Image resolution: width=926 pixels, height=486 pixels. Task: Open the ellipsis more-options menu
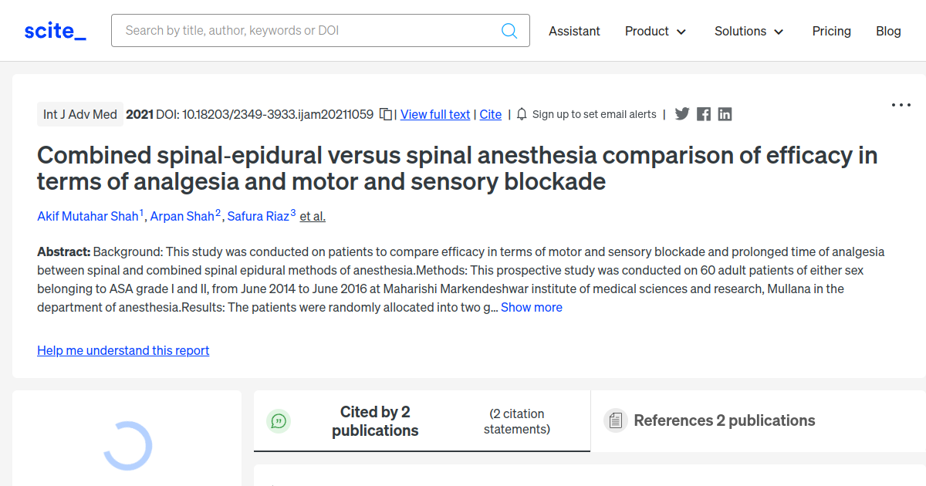[901, 104]
